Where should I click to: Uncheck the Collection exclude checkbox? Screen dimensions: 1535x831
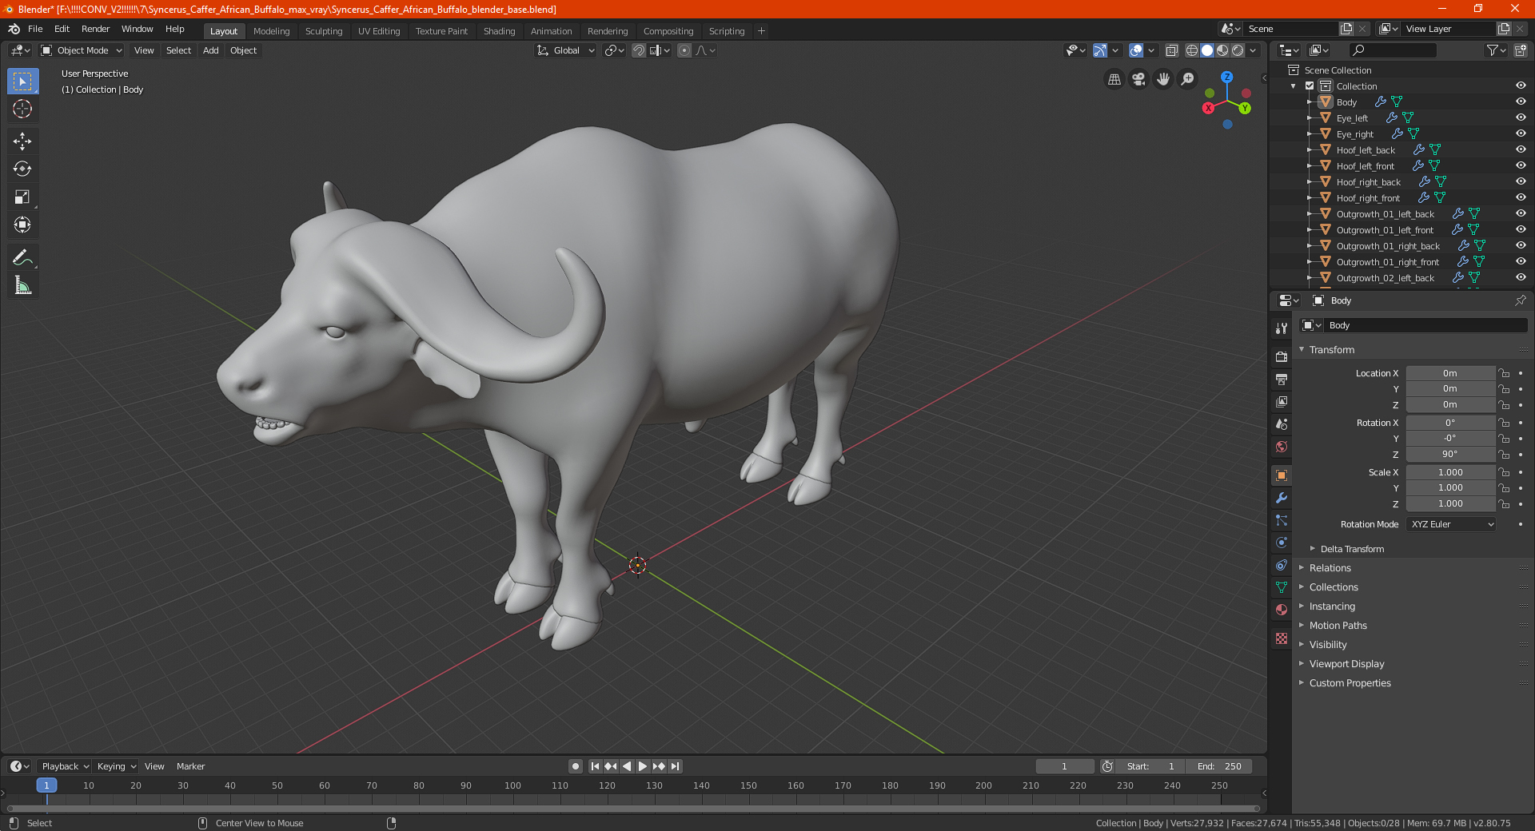pyautogui.click(x=1310, y=85)
